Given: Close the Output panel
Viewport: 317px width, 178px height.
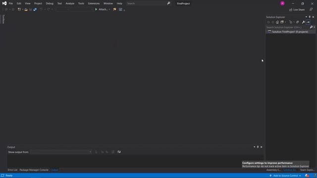Looking at the screenshot, I should (261, 147).
